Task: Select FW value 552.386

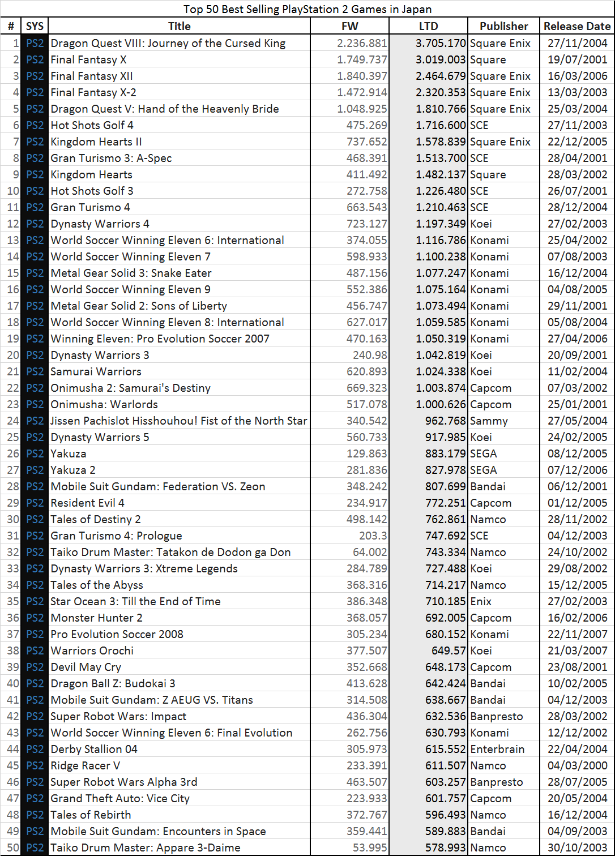Action: pos(367,289)
